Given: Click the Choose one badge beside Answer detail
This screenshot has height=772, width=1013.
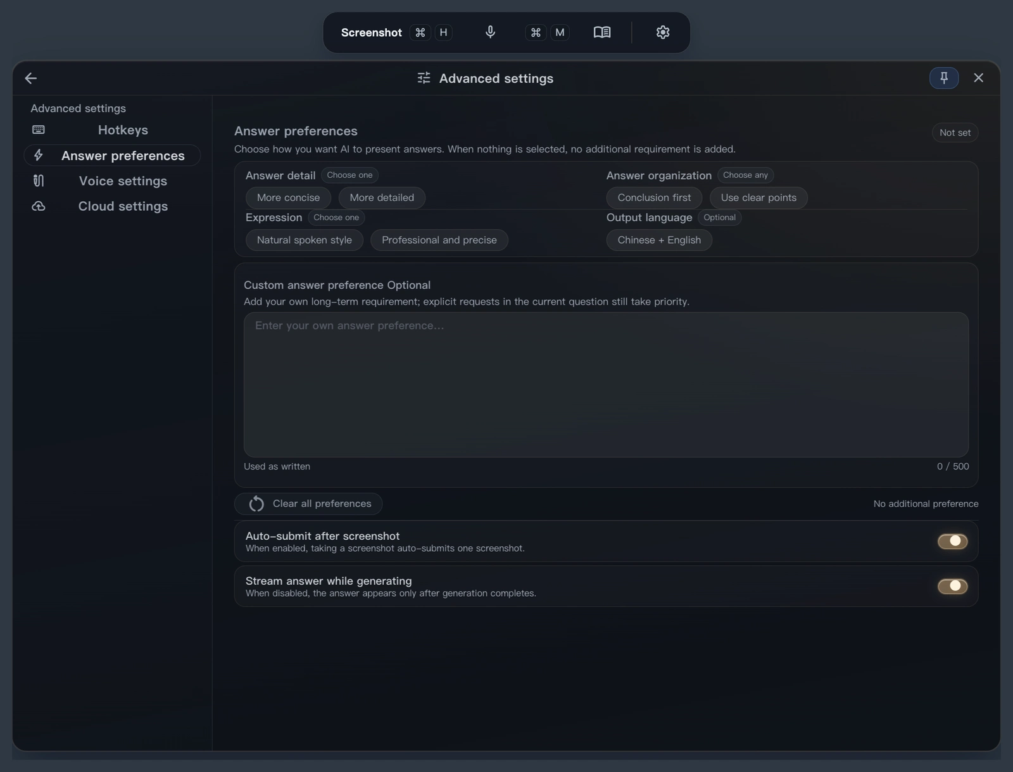Looking at the screenshot, I should tap(349, 175).
